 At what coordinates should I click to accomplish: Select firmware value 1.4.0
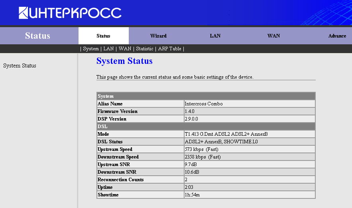(x=189, y=111)
